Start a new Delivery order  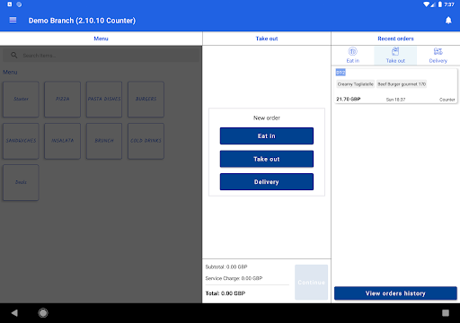(267, 182)
